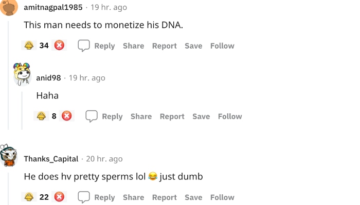Image resolution: width=360 pixels, height=205 pixels.
Task: Save Thanks_Capital's comment
Action: pyautogui.click(x=193, y=197)
